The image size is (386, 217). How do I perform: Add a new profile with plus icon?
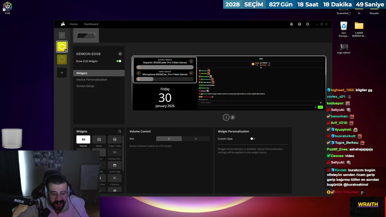coord(62,73)
